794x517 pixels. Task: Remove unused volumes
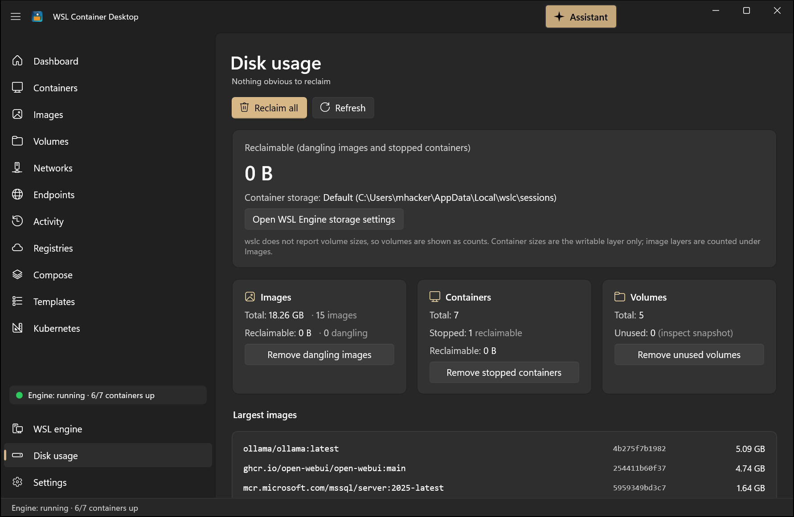click(689, 355)
